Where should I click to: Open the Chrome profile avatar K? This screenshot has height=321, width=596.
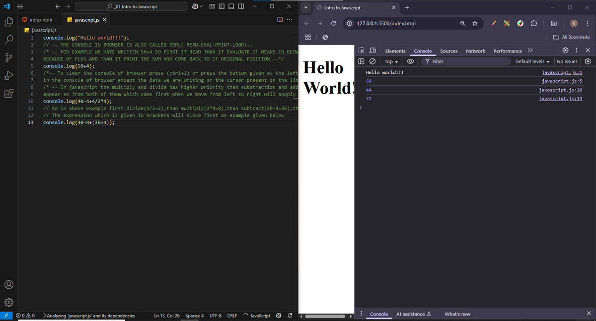click(x=574, y=23)
